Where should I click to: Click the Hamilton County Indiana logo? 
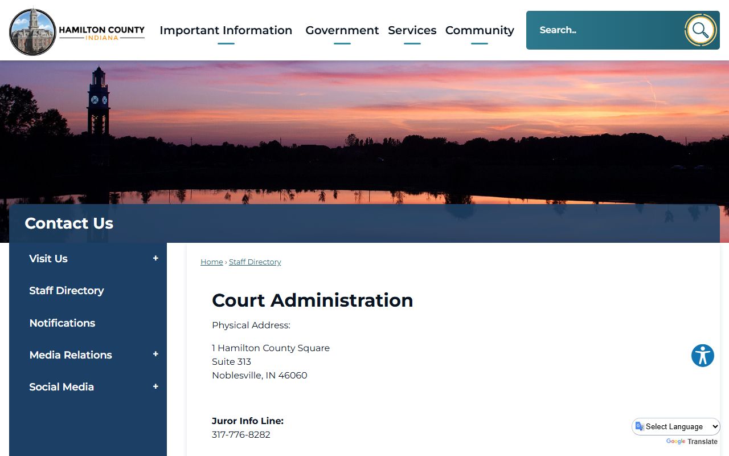click(77, 31)
